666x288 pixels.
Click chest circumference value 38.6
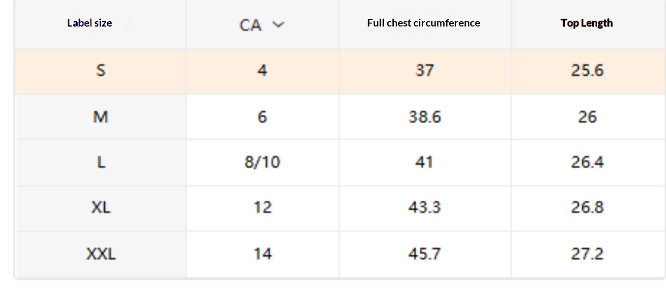tap(425, 117)
